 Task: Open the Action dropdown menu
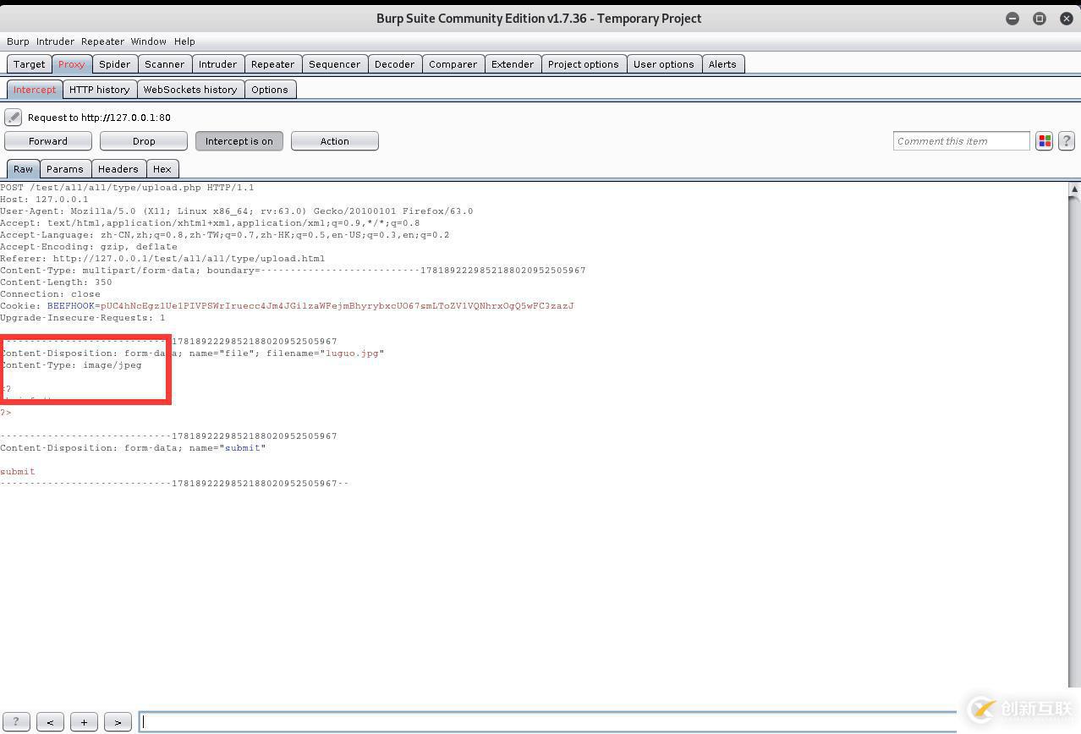pos(334,141)
